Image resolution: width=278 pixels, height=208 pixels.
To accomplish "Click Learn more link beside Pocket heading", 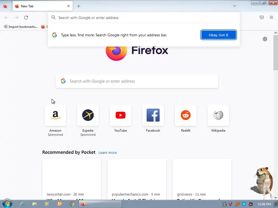I will pyautogui.click(x=108, y=153).
